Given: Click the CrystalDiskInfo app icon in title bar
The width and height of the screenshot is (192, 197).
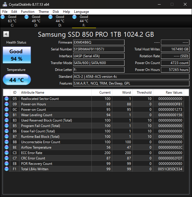Looking at the screenshot, I should [x=4, y=4].
